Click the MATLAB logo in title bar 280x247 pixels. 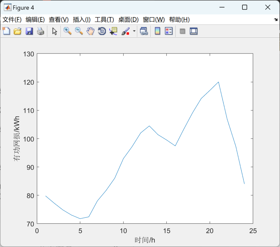point(8,7)
